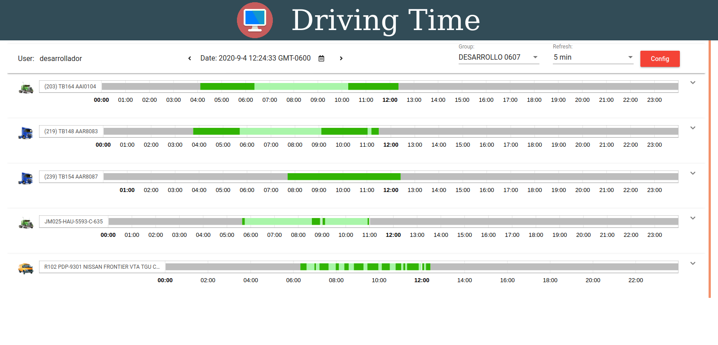Image resolution: width=718 pixels, height=345 pixels.
Task: Click 23:00 label under JM025 timeline
Action: [655, 235]
